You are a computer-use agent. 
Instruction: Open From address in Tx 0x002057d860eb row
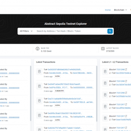point(59,73)
